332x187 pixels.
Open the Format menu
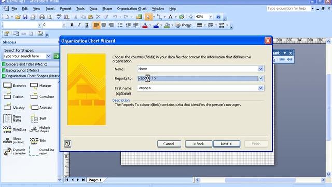[x=65, y=9]
